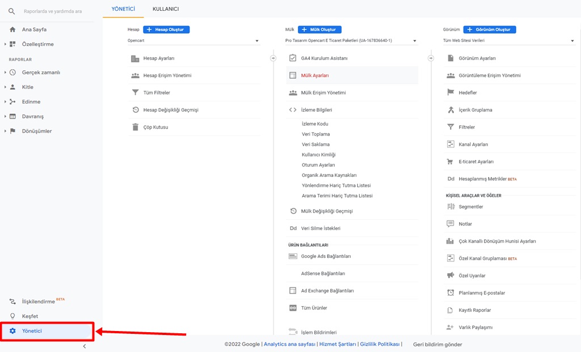
Task: Click the İlişkilendirme attribution icon
Action: (x=12, y=302)
